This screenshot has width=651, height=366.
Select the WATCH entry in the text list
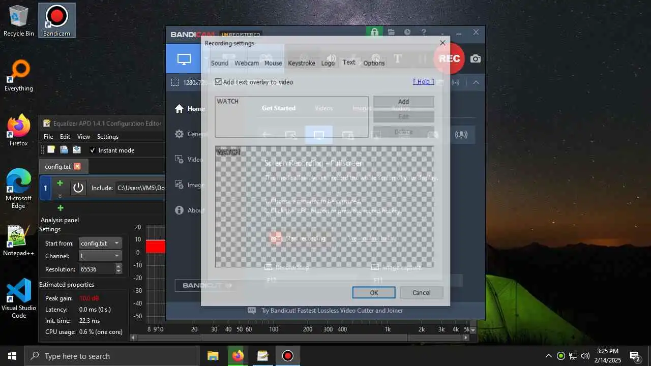point(228,101)
